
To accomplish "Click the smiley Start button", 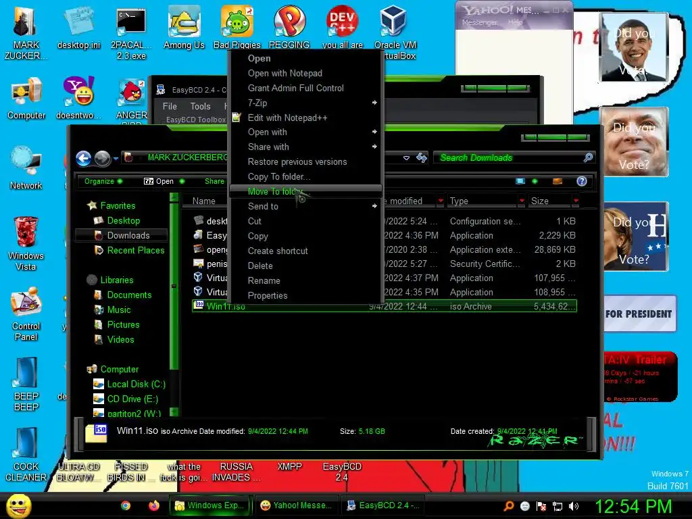I will (x=18, y=505).
